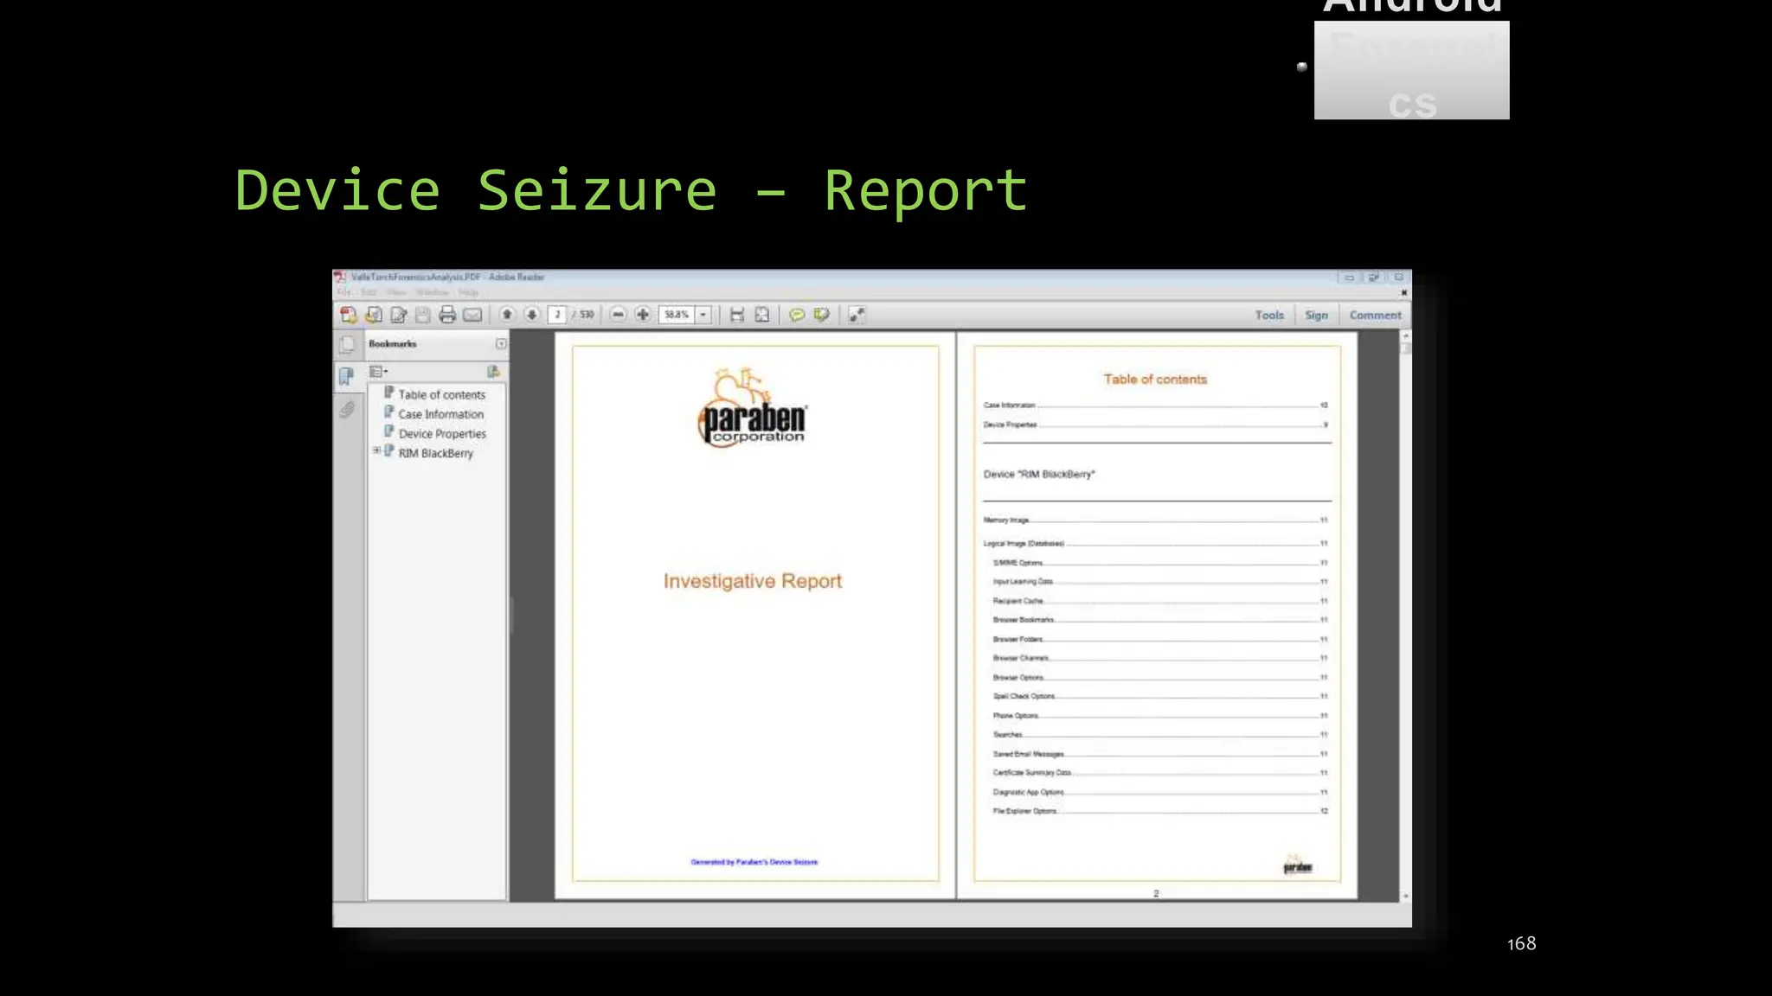Image resolution: width=1772 pixels, height=996 pixels.
Task: Click the page number input field
Action: point(557,315)
